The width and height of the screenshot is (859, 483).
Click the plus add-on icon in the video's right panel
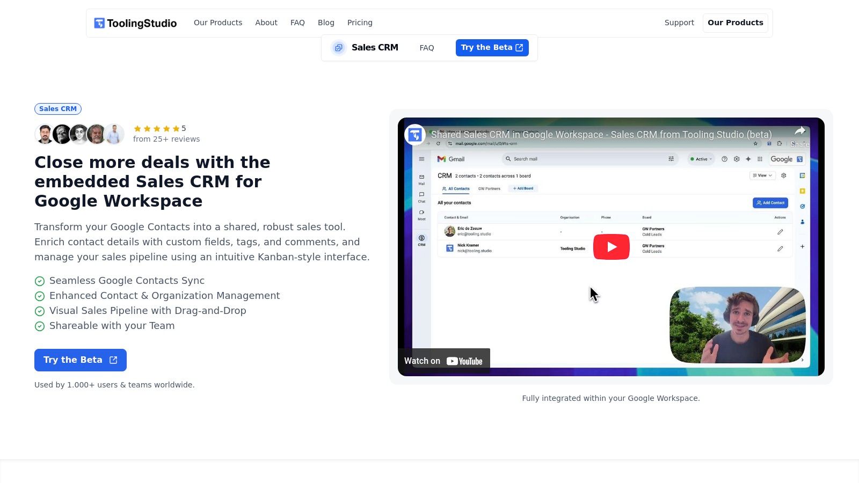(802, 246)
